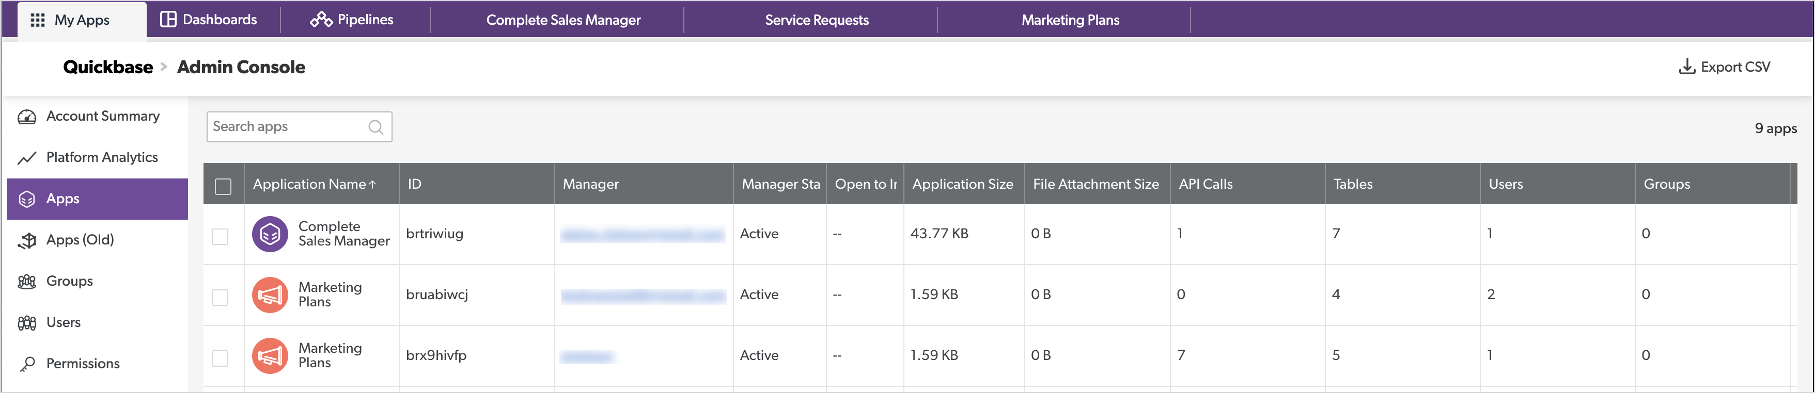Check the Complete Sales Manager row checkbox

coord(220,236)
